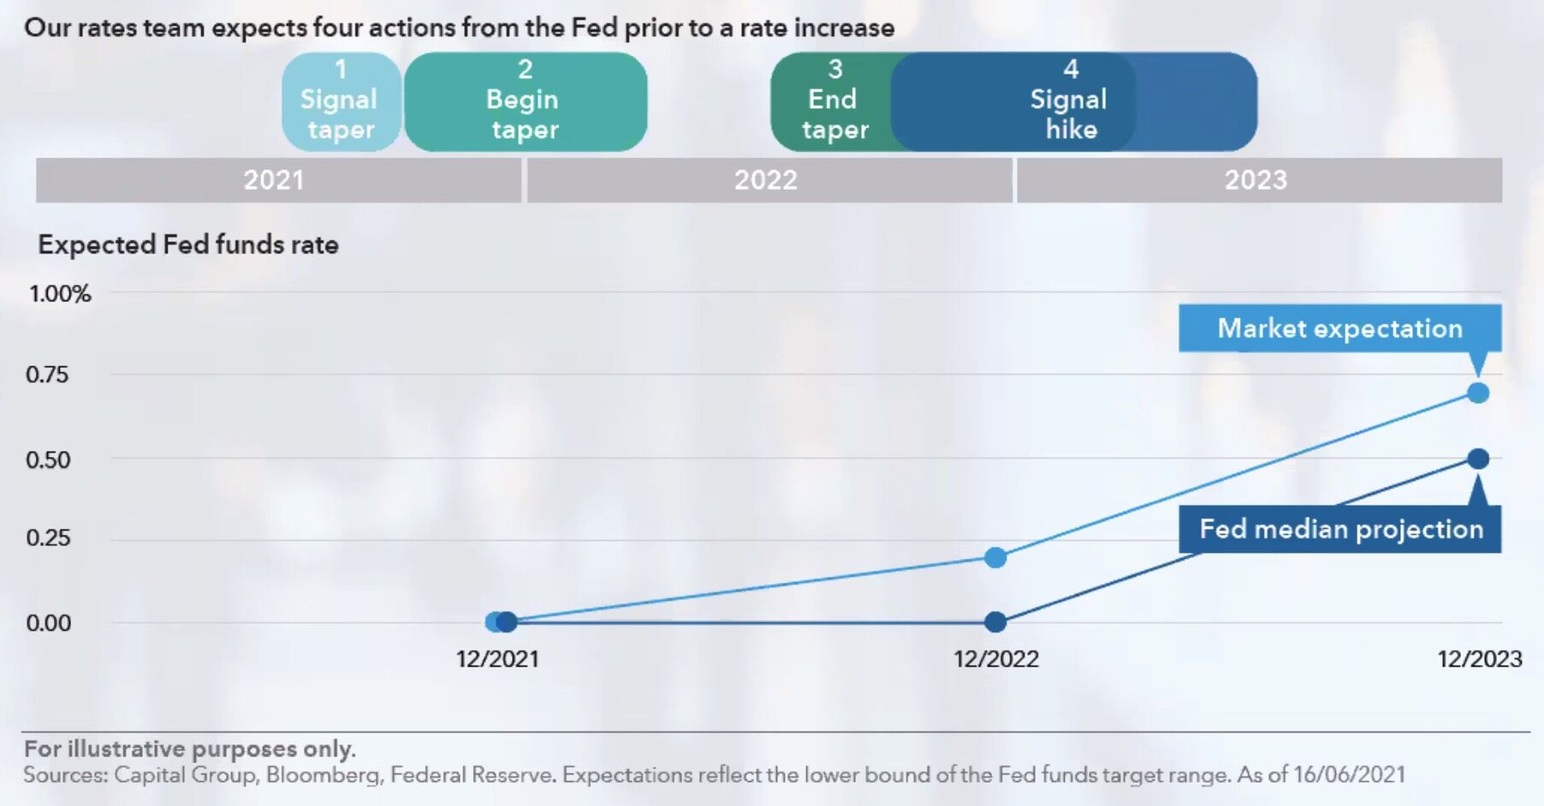Select the light blue data point at 12/2022

pyautogui.click(x=995, y=558)
